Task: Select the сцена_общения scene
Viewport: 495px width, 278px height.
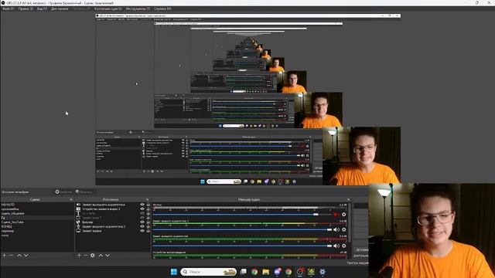Action: (37, 213)
